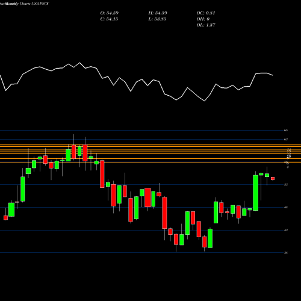Select the 'OH: 0' reading
The width and height of the screenshot is (301, 301).
point(203,19)
